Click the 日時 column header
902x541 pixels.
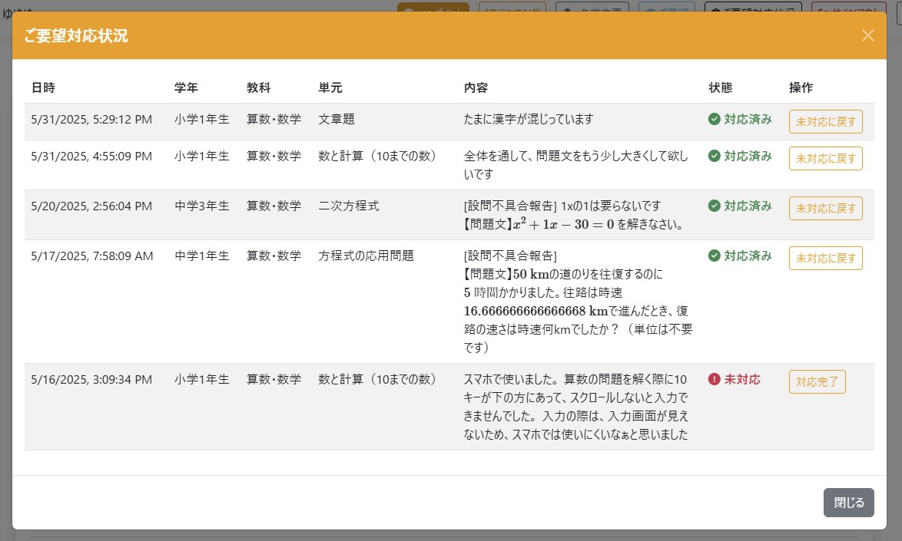43,87
